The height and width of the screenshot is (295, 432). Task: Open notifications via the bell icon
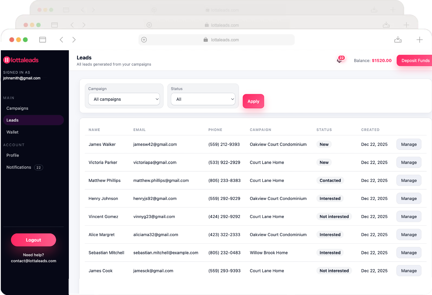(340, 61)
